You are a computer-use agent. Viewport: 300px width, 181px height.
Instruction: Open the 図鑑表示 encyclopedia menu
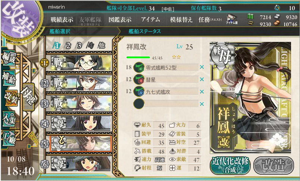(x=120, y=19)
